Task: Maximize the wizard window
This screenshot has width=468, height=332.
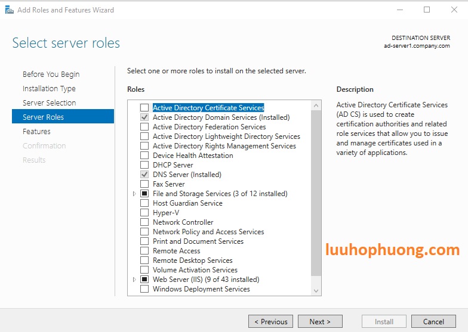Action: (x=427, y=10)
